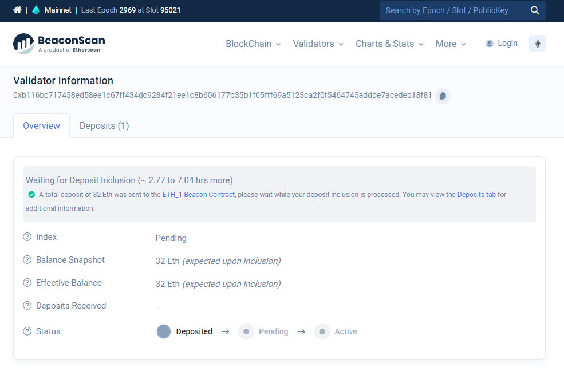Click the 'Validator Information' heading

click(64, 81)
